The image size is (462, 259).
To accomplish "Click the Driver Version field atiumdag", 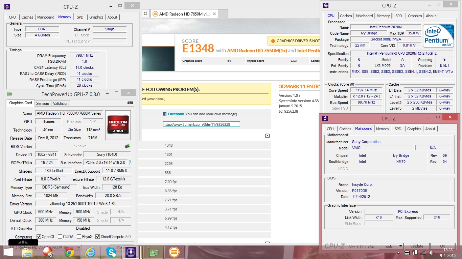I will 83,204.
